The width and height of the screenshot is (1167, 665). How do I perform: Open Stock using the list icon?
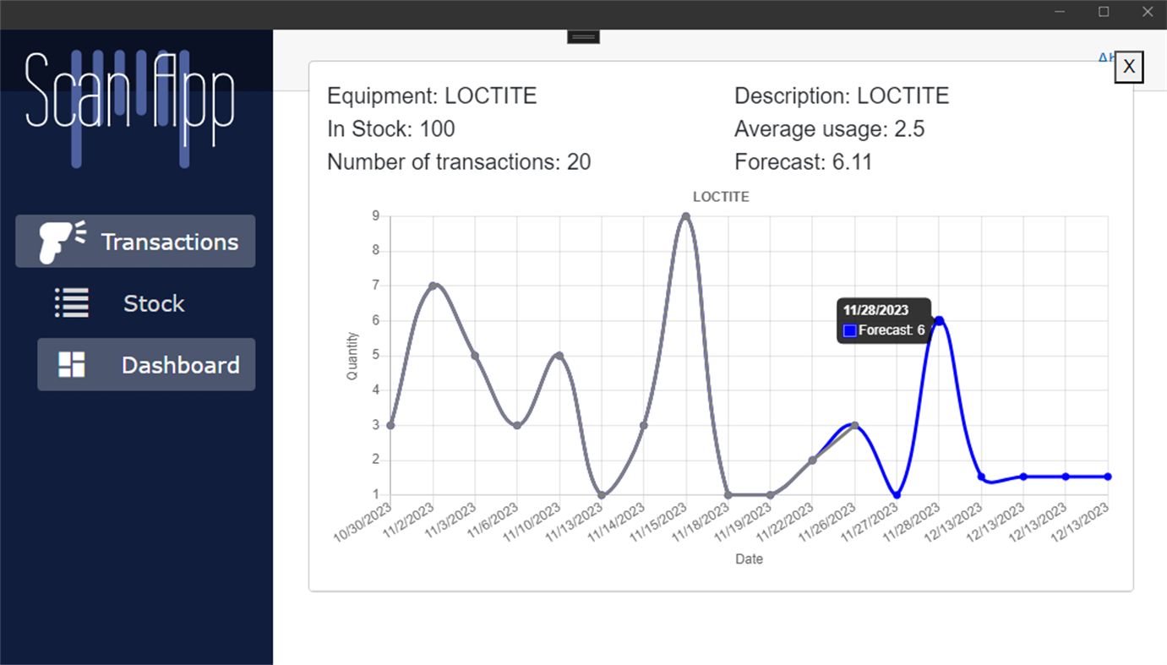tap(71, 303)
